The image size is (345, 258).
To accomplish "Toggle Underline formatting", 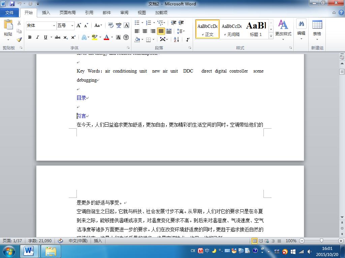I will pos(45,38).
